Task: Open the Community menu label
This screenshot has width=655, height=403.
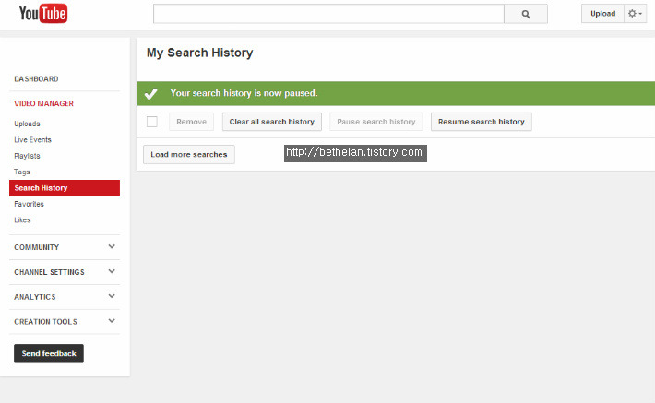Action: point(37,247)
